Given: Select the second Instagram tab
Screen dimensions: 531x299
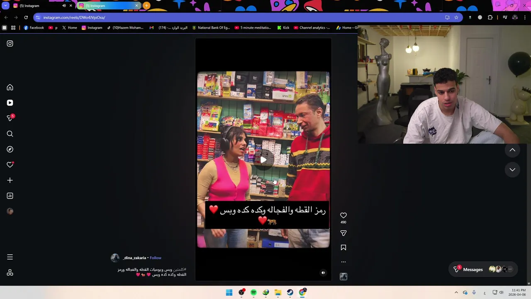Looking at the screenshot, I should pos(109,6).
